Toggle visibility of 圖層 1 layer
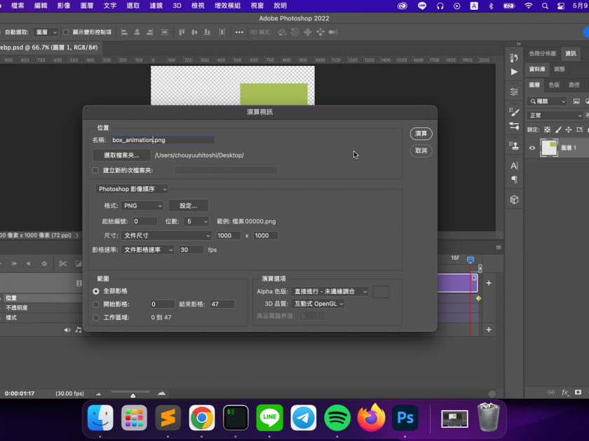Image resolution: width=589 pixels, height=441 pixels. 532,148
